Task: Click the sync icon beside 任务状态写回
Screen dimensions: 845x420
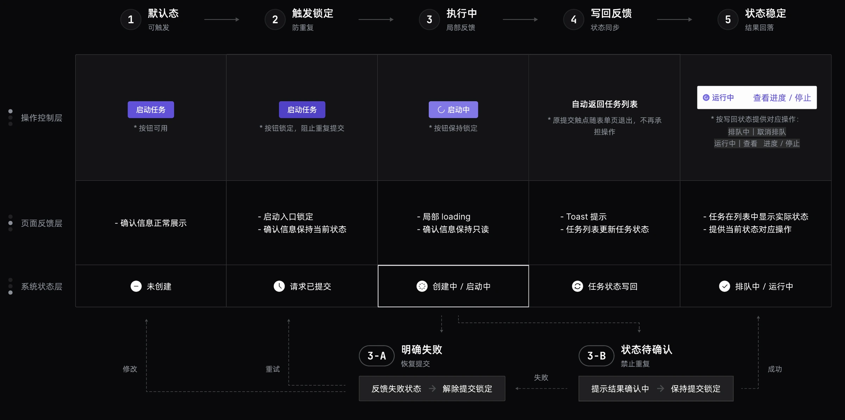Action: (577, 286)
